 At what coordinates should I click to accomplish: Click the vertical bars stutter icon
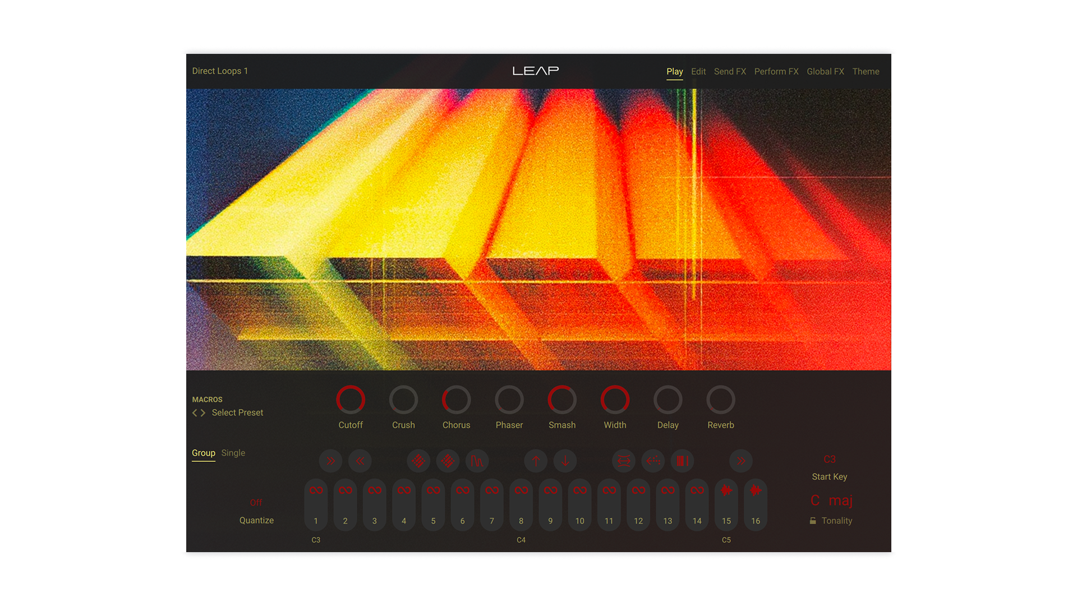[x=682, y=461]
